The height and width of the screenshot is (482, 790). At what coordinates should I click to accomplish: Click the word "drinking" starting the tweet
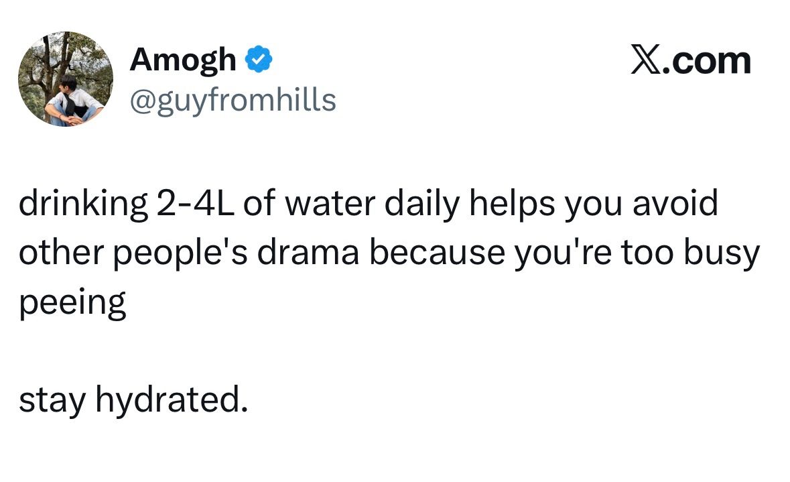click(x=84, y=204)
